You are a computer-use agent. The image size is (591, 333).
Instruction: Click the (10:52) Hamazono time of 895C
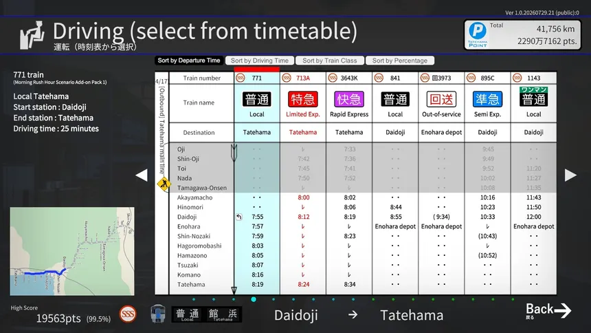pyautogui.click(x=487, y=255)
